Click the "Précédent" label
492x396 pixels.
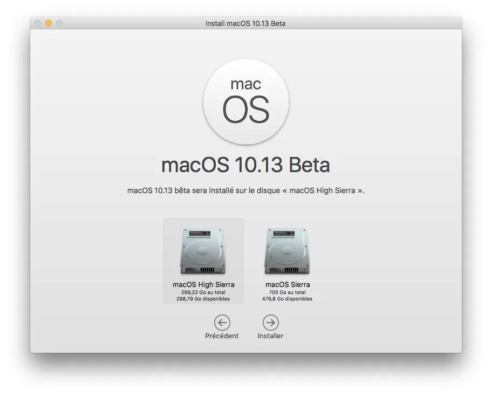[222, 336]
